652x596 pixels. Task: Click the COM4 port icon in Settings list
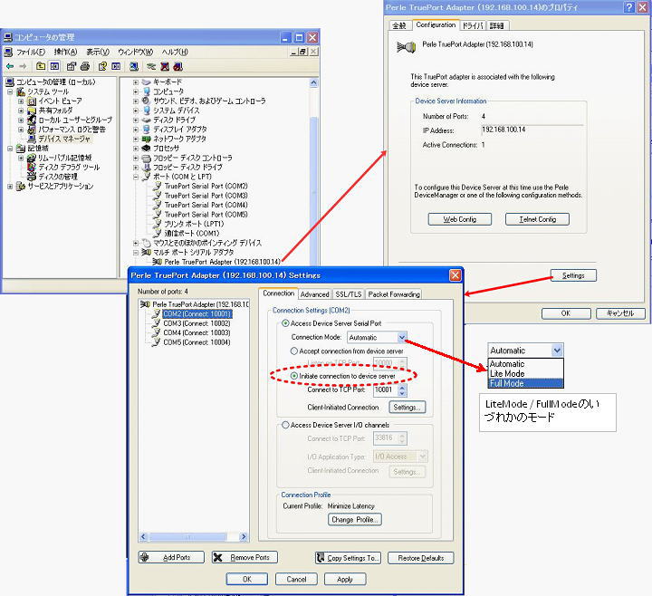[x=156, y=333]
